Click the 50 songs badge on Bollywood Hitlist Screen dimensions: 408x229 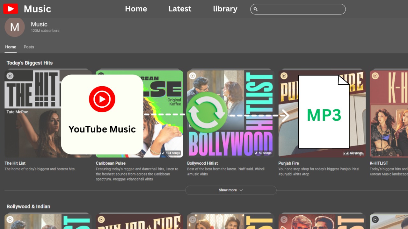point(263,153)
